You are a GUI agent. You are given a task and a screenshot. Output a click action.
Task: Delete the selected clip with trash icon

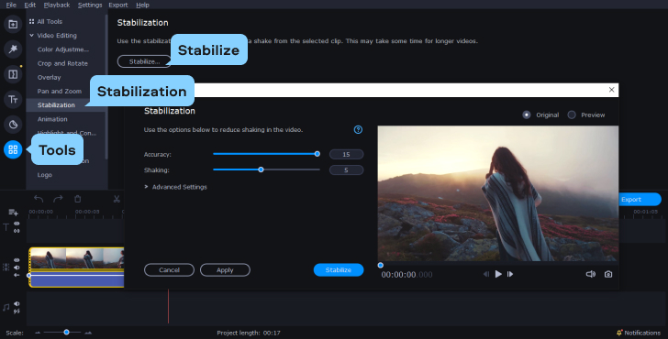pyautogui.click(x=77, y=199)
